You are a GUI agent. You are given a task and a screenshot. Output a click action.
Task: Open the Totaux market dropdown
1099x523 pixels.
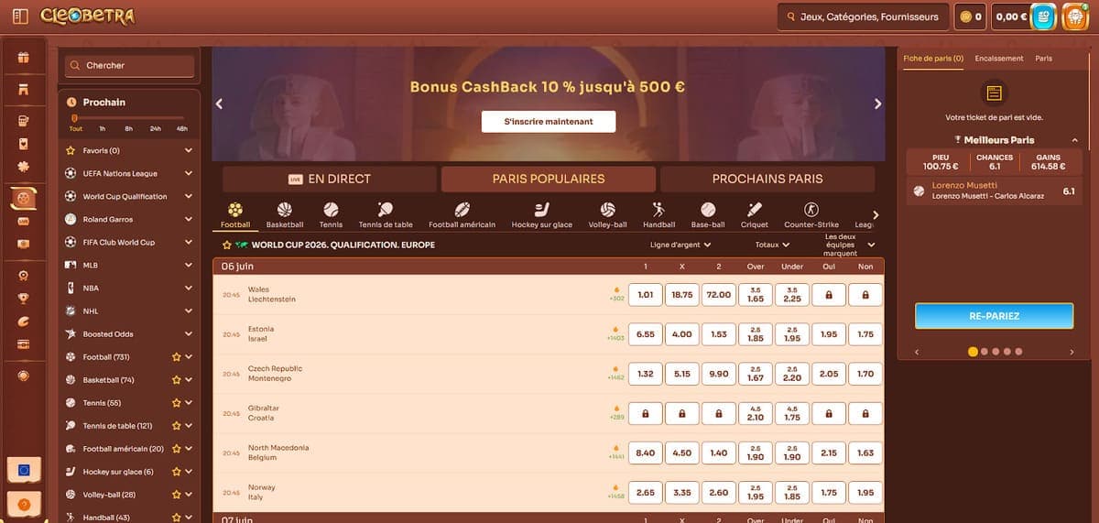pyautogui.click(x=773, y=245)
